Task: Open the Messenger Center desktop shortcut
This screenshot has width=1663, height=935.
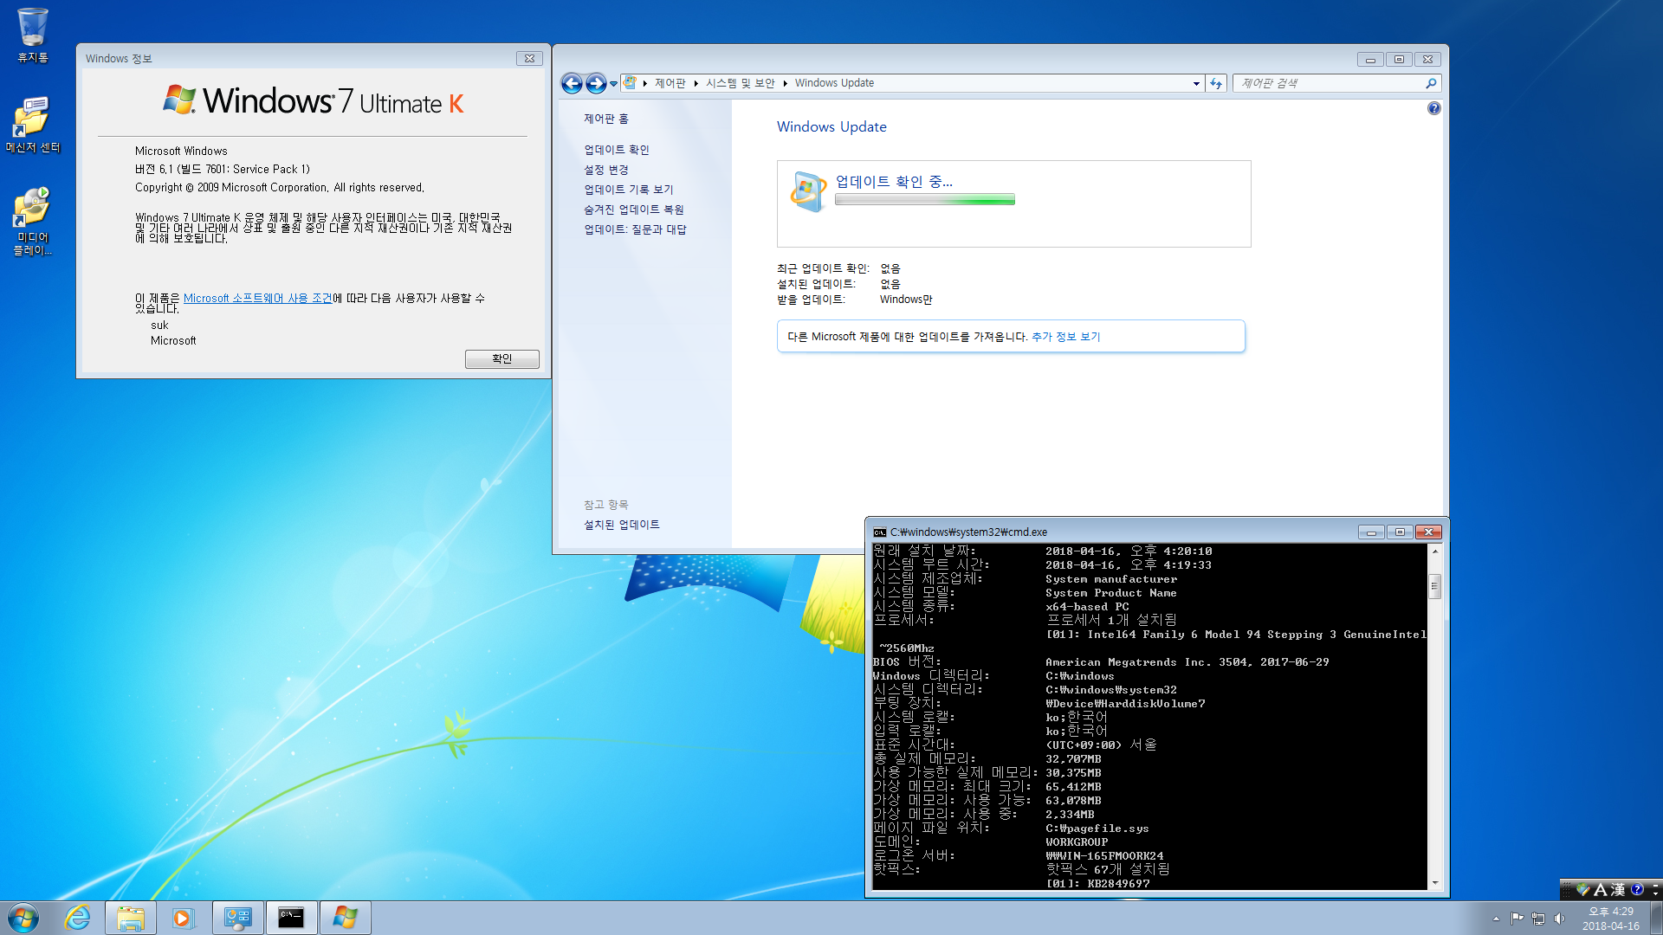Action: 33,124
